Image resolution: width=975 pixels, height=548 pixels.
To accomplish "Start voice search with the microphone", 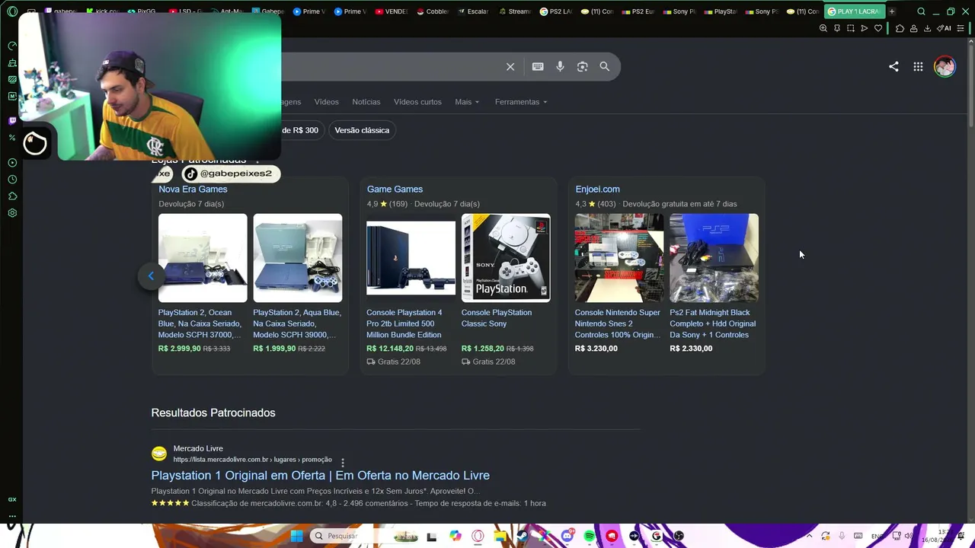I will tap(560, 67).
